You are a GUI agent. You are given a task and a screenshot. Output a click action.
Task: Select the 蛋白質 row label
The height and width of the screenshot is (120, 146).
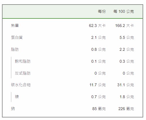pos(17,37)
